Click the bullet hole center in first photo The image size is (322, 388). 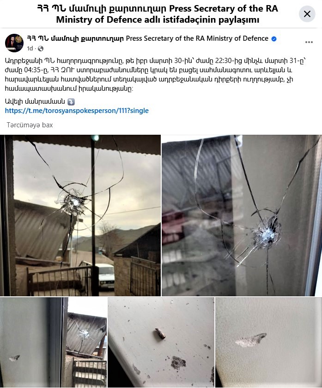pos(75,203)
